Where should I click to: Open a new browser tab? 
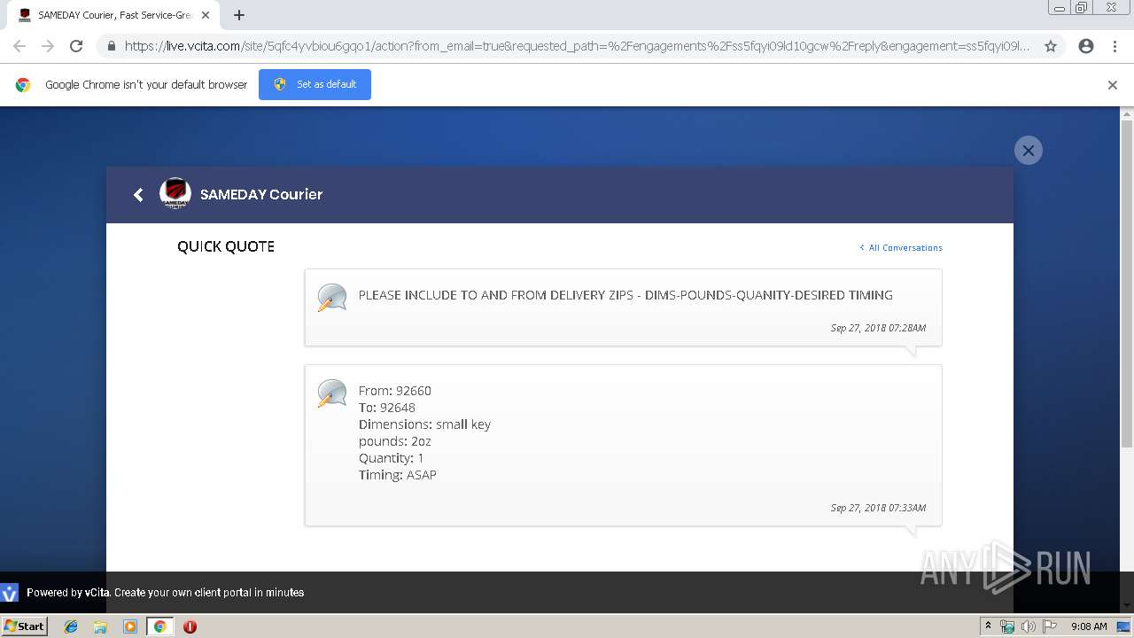click(x=239, y=15)
